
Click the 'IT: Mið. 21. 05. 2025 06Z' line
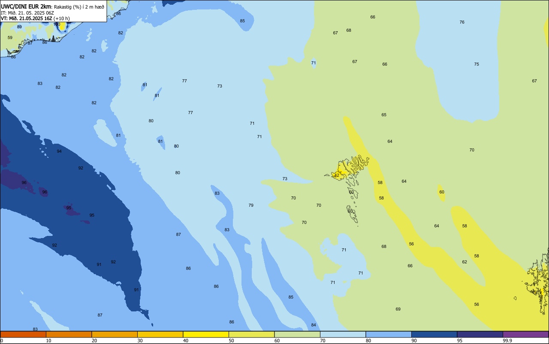[x=27, y=13]
